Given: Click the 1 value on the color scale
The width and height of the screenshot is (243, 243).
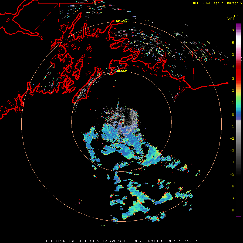Looking at the screenshot, I should [x=233, y=102].
